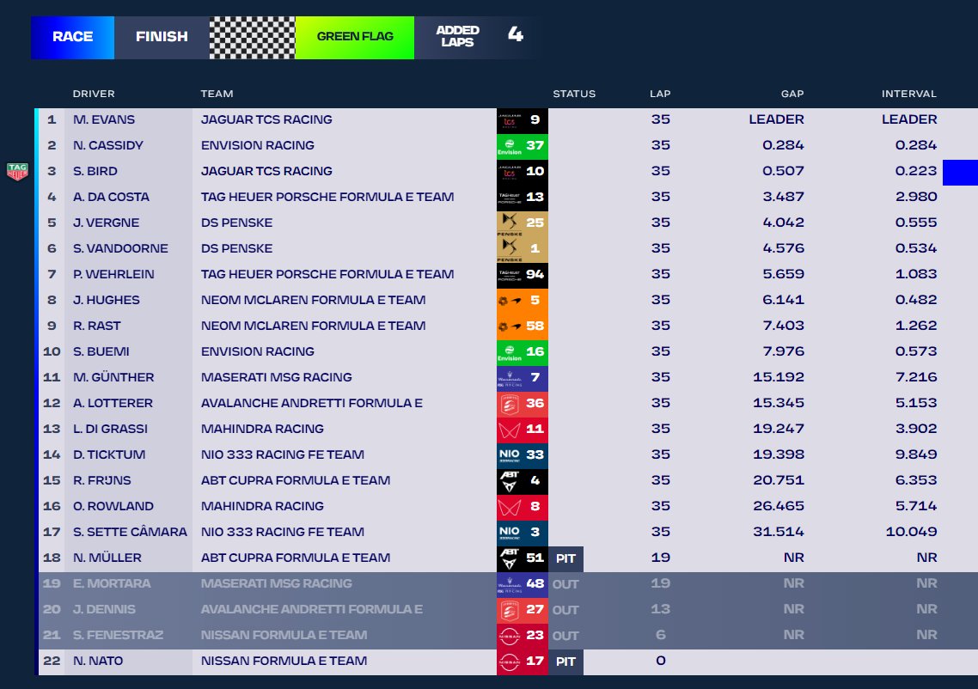Click LEADER text in GAP column
The width and height of the screenshot is (978, 689).
(777, 119)
